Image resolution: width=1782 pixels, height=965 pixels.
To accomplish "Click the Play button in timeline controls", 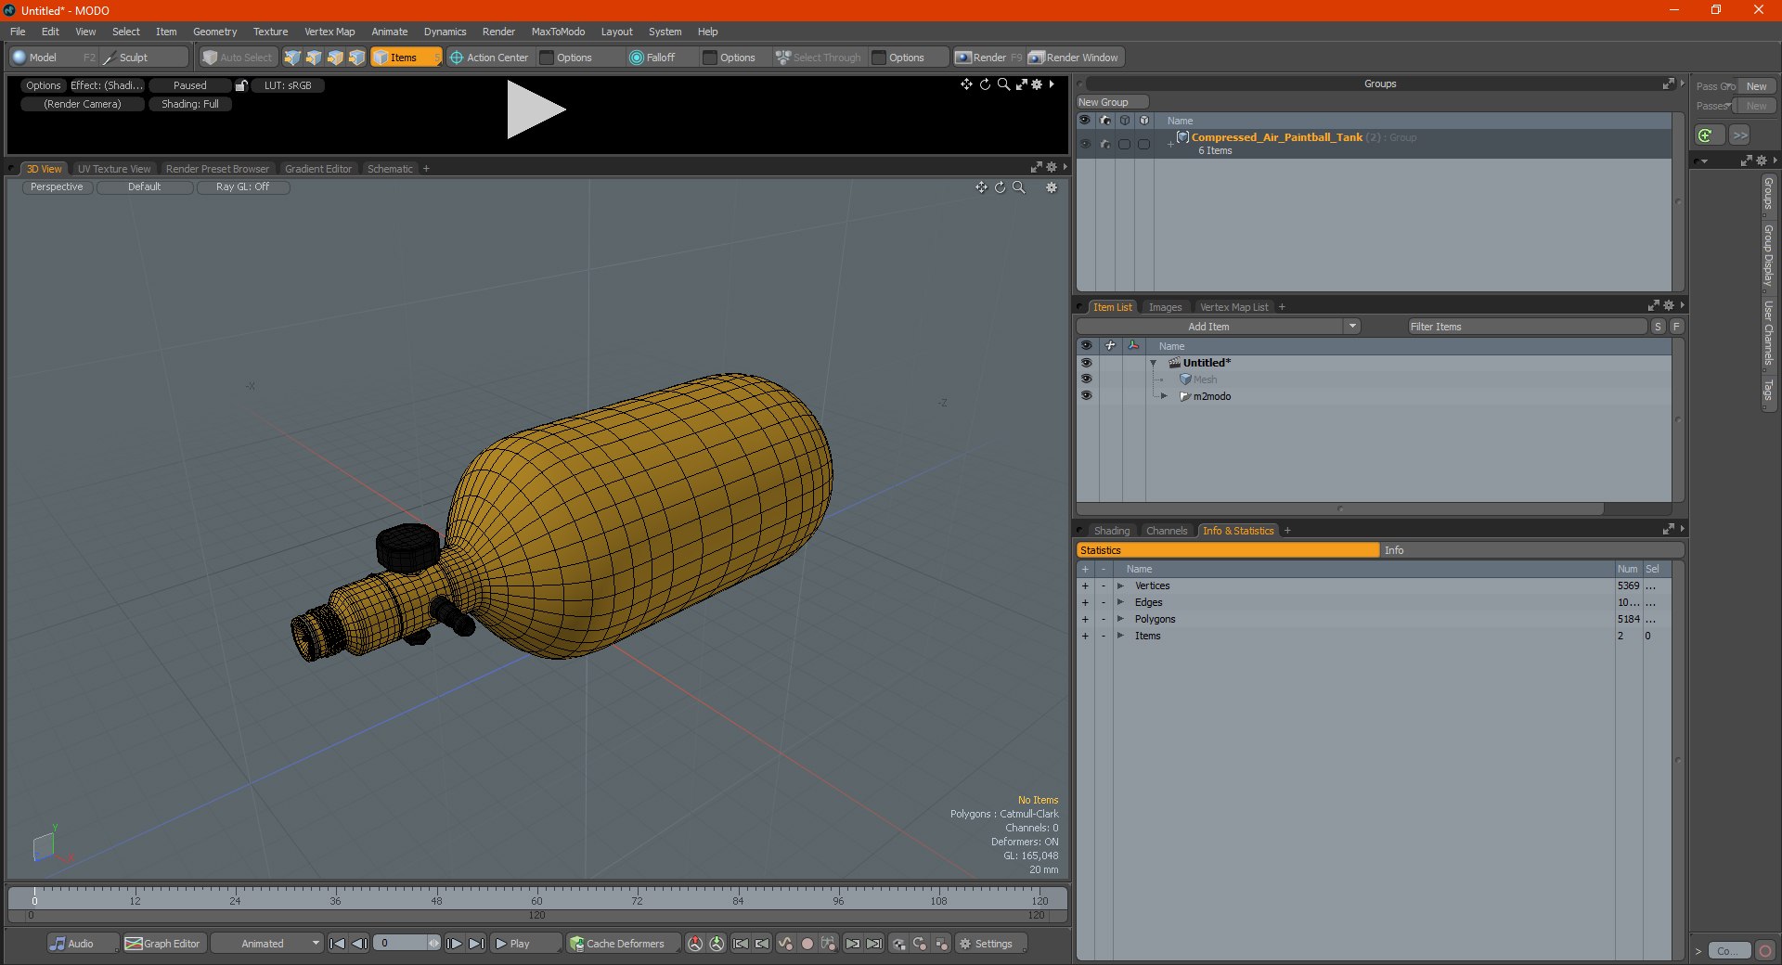I will tap(526, 944).
